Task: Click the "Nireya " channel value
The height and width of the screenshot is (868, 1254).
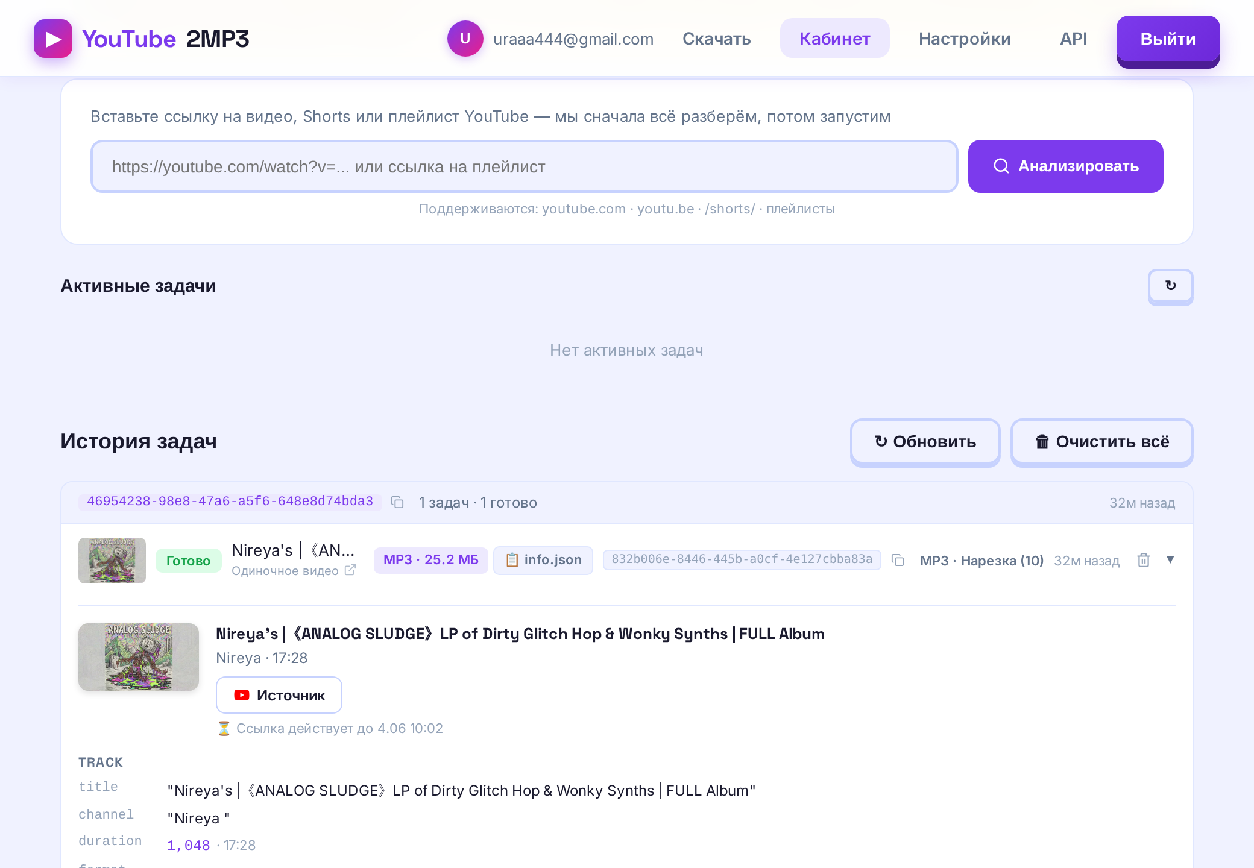Action: [198, 818]
